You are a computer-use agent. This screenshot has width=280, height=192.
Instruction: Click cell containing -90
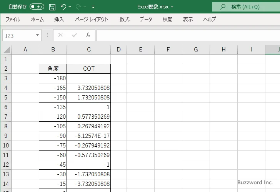pyautogui.click(x=53, y=136)
